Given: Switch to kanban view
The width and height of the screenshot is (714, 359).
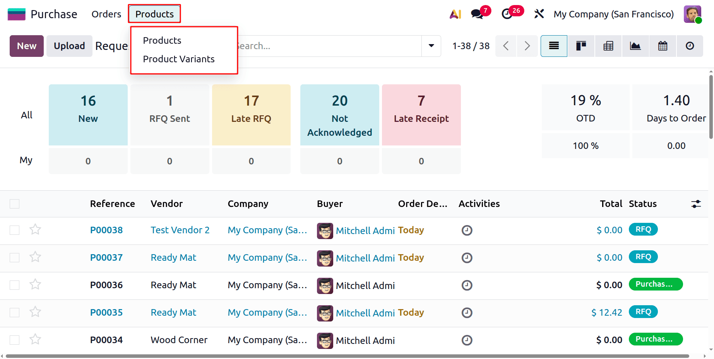Looking at the screenshot, I should tap(581, 46).
